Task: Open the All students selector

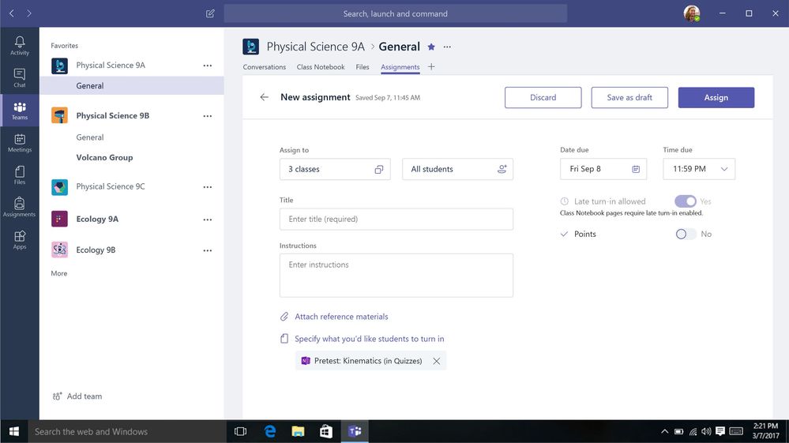Action: pos(457,169)
